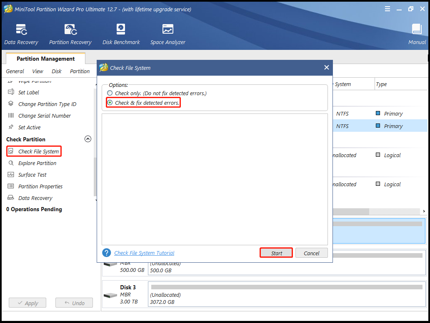
Task: Click Change Partition Type ID entry
Action: click(47, 104)
